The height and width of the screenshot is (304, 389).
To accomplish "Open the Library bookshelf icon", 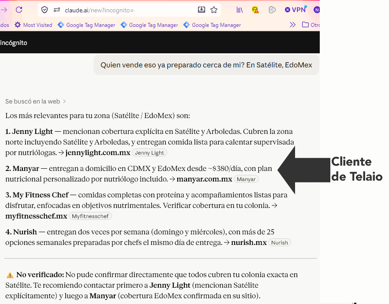I will 239,10.
